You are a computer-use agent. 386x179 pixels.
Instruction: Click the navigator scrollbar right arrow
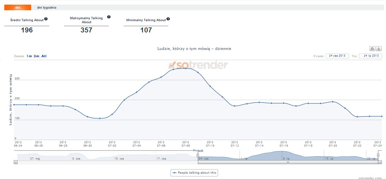(380, 162)
